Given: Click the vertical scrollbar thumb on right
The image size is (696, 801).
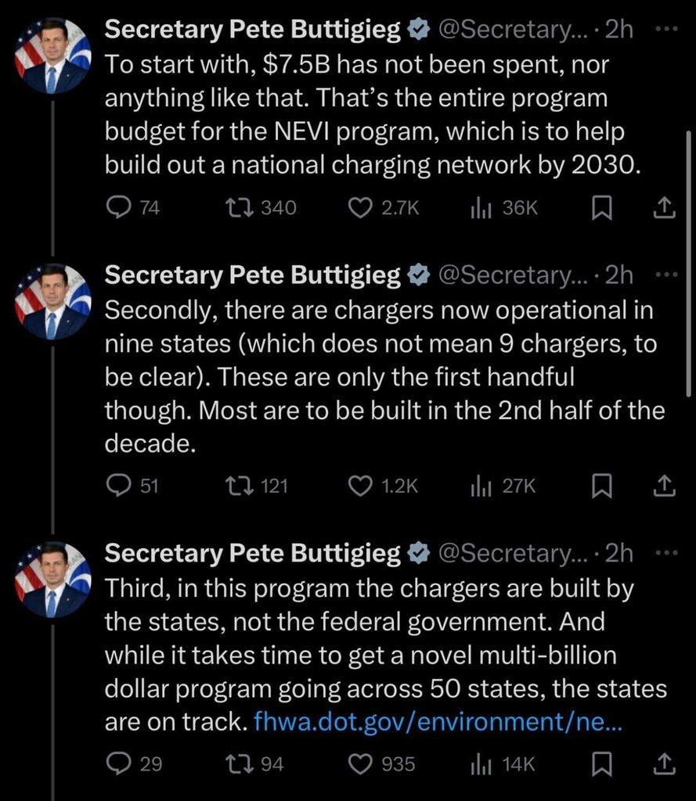Looking at the screenshot, I should pos(688,263).
